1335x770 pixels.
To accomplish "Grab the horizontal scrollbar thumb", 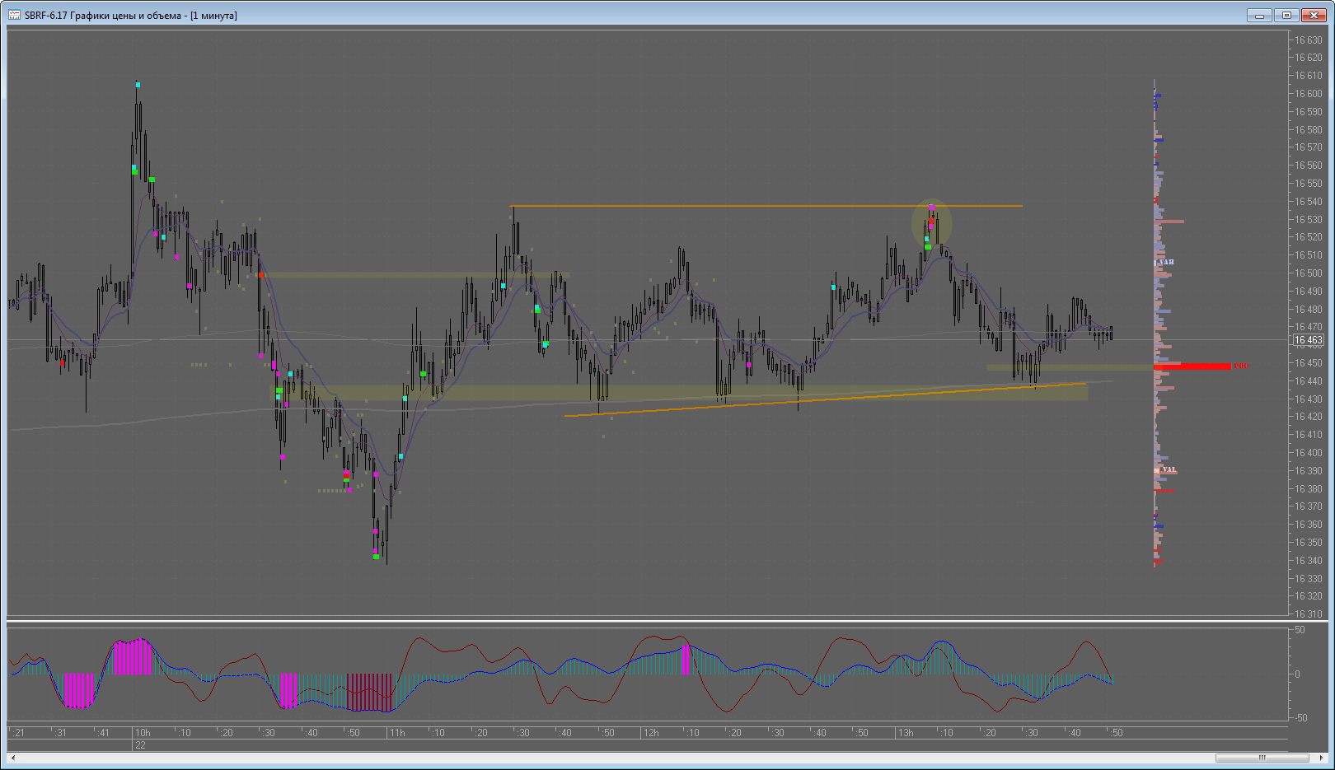I will (x=1262, y=758).
